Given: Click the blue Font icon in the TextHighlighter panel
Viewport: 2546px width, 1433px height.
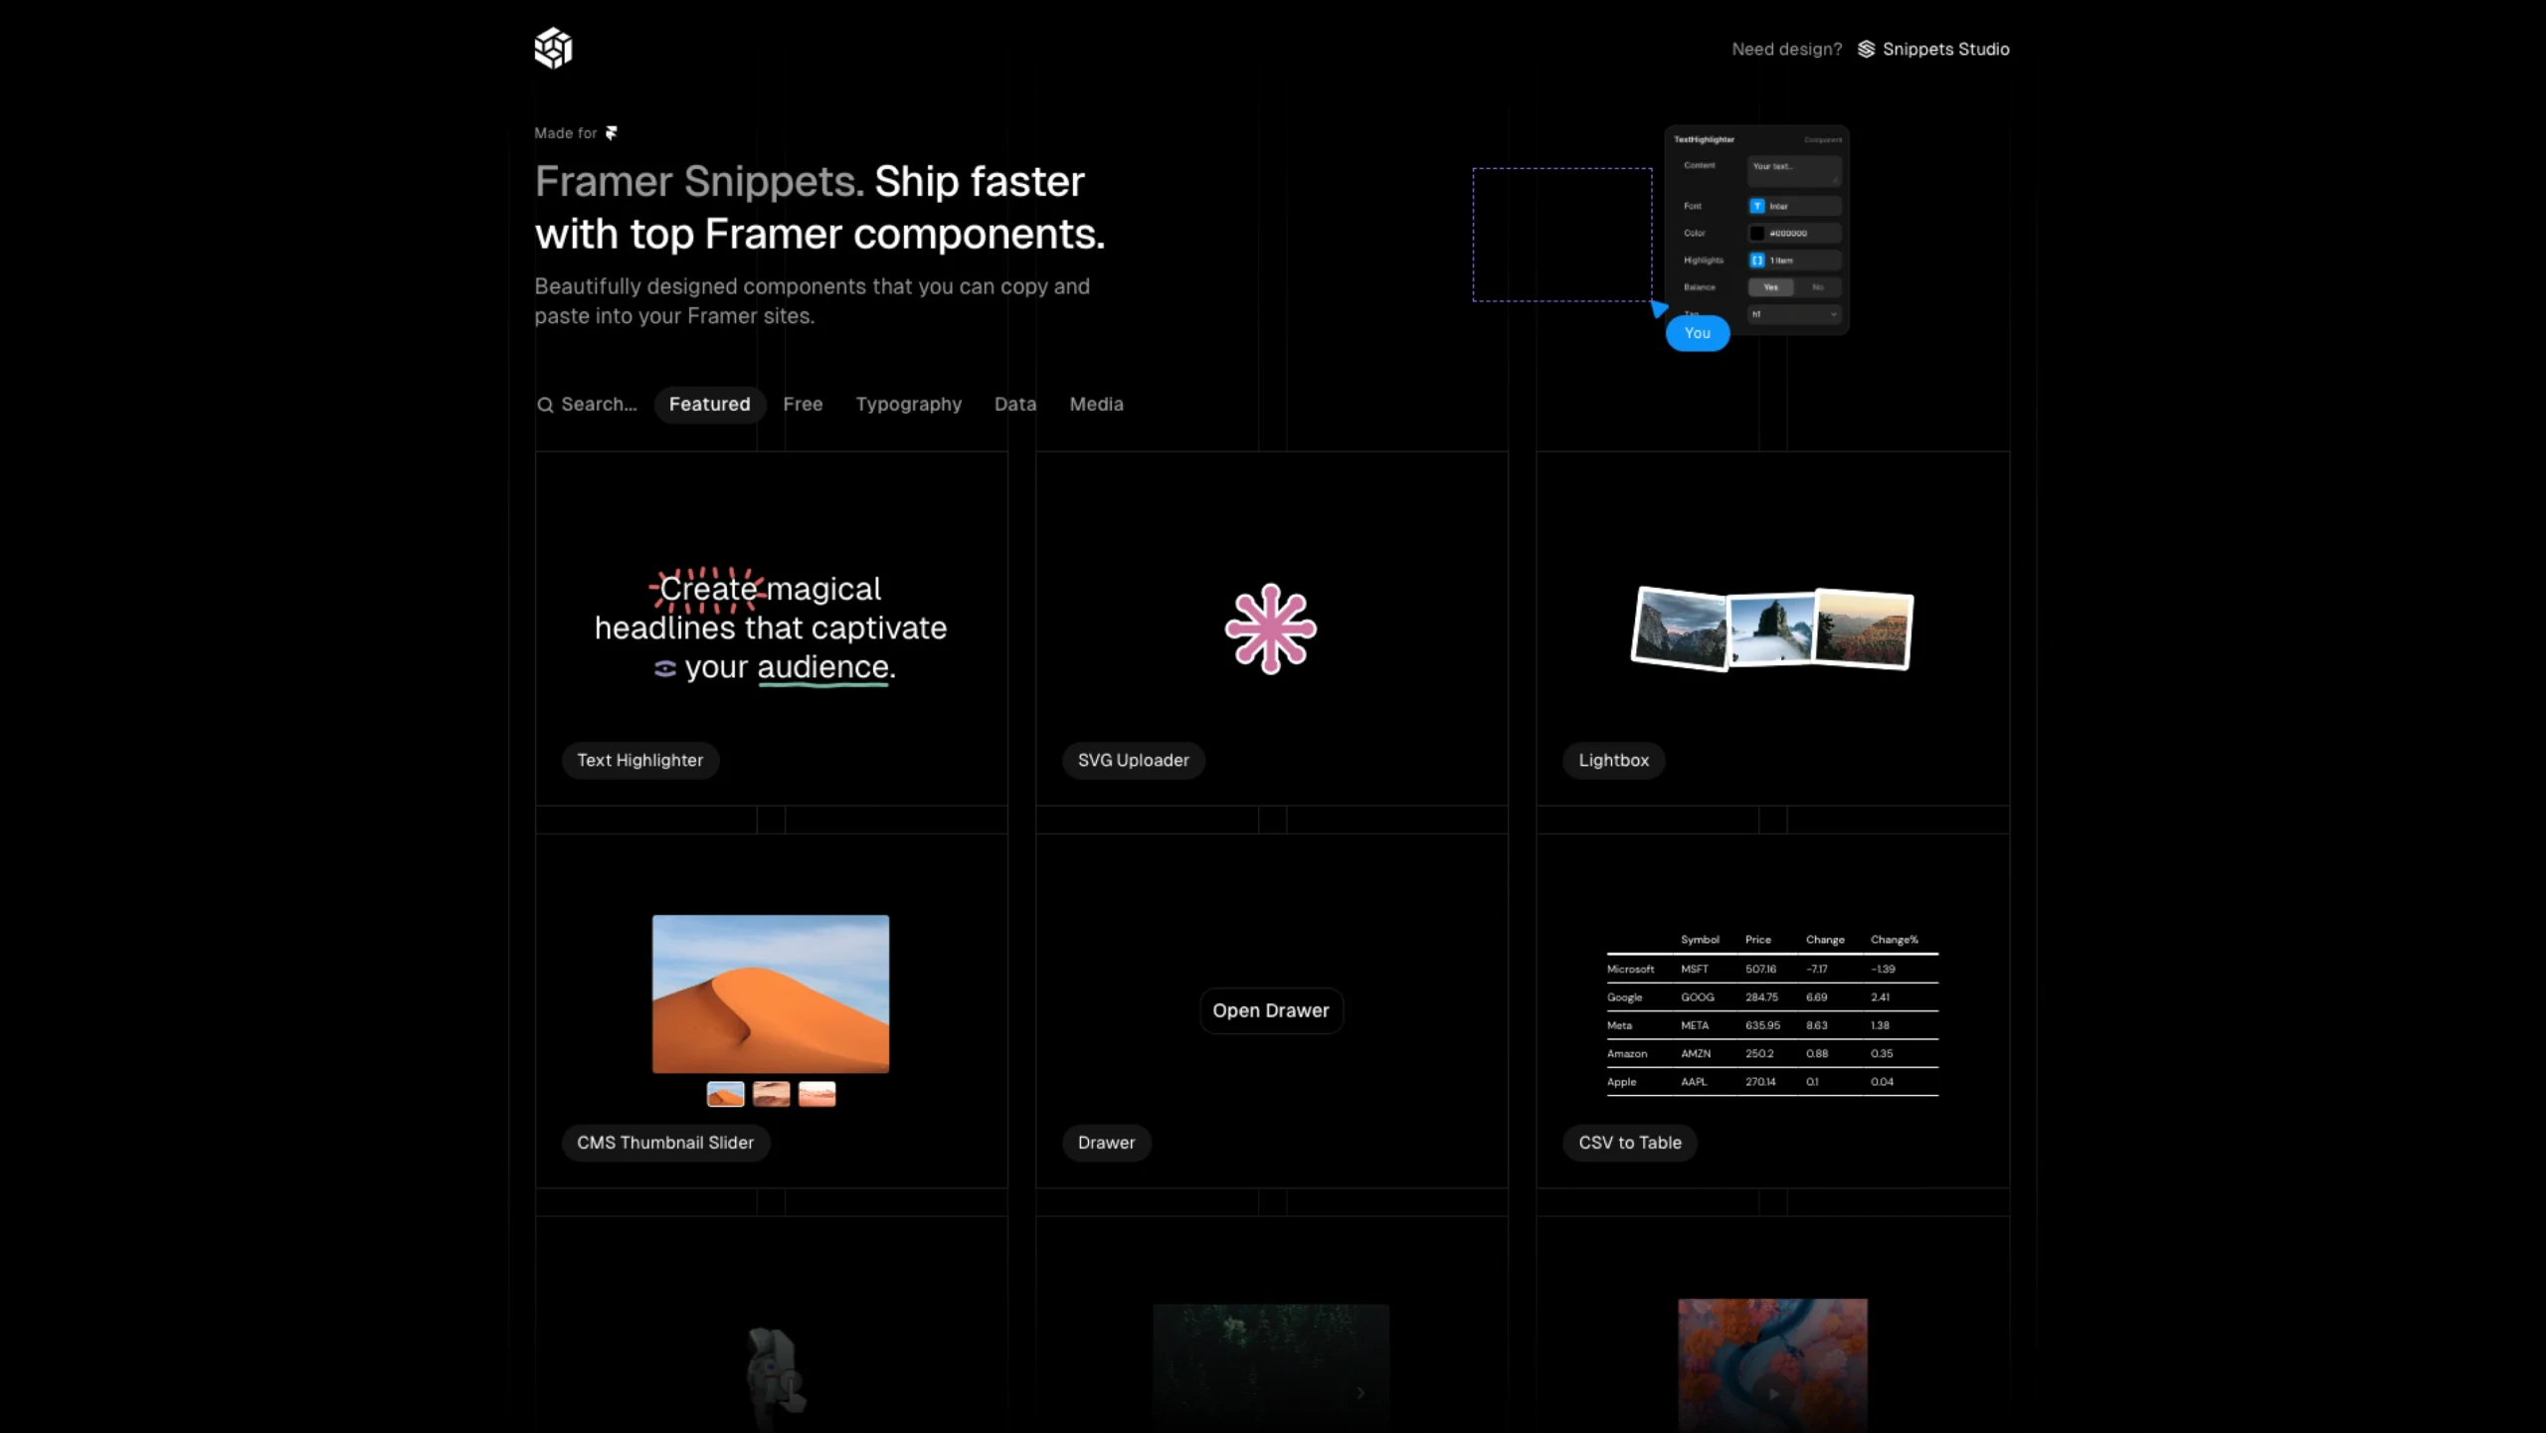Looking at the screenshot, I should (1757, 206).
